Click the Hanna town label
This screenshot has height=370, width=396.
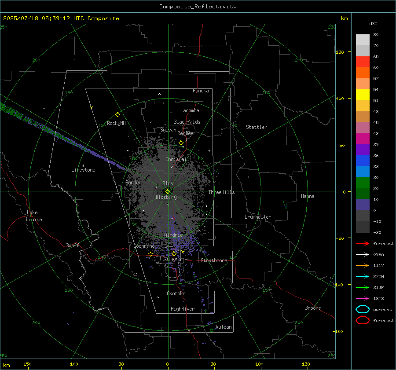point(308,196)
